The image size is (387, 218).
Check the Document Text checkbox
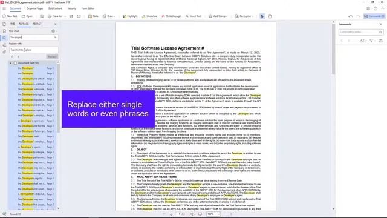click(x=15, y=63)
